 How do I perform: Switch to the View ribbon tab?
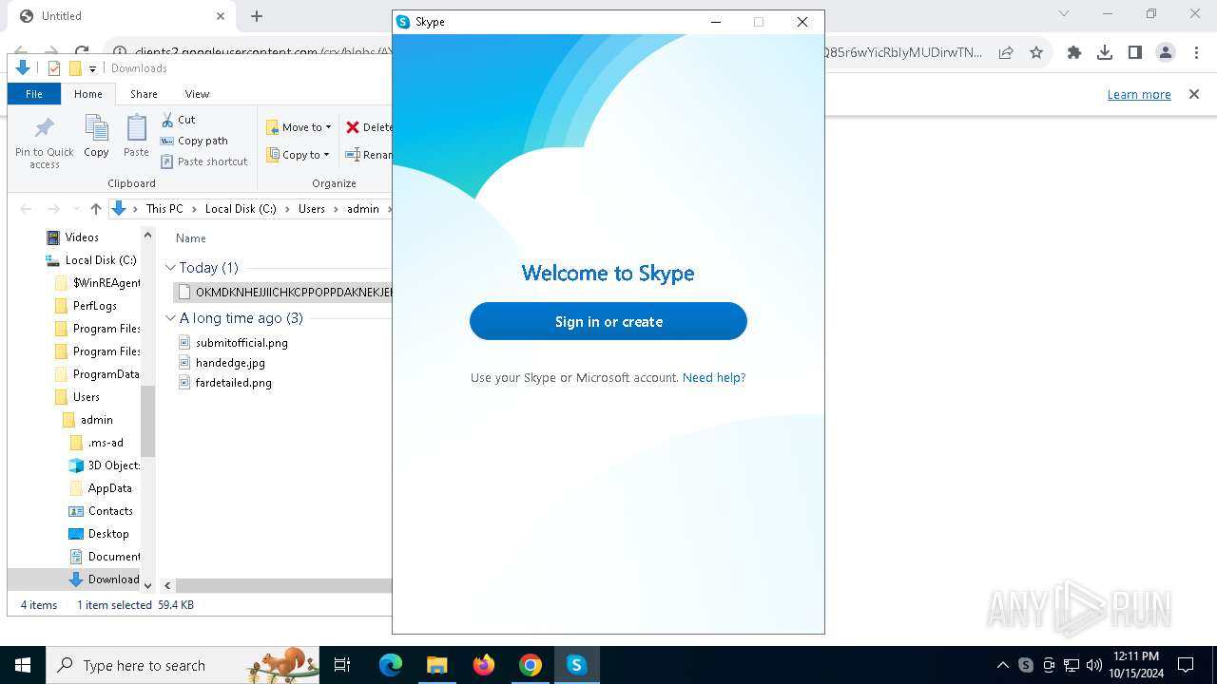197,94
